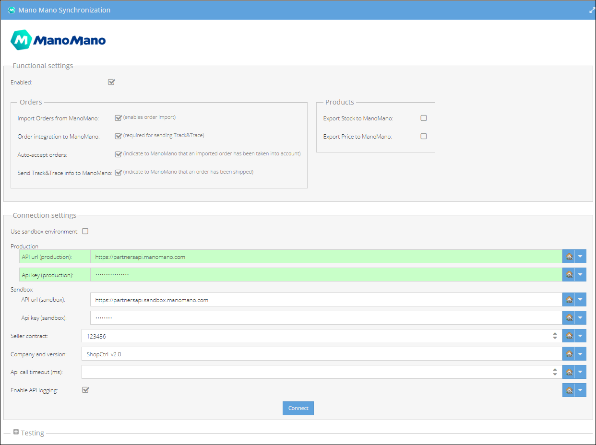Click the house icon beside Enable API logging

(569, 390)
